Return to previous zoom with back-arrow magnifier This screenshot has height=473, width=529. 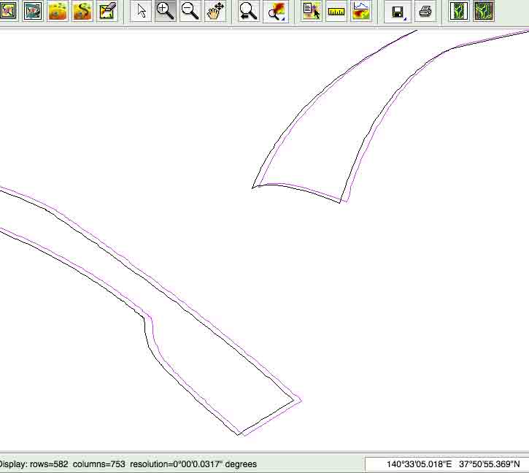(249, 11)
